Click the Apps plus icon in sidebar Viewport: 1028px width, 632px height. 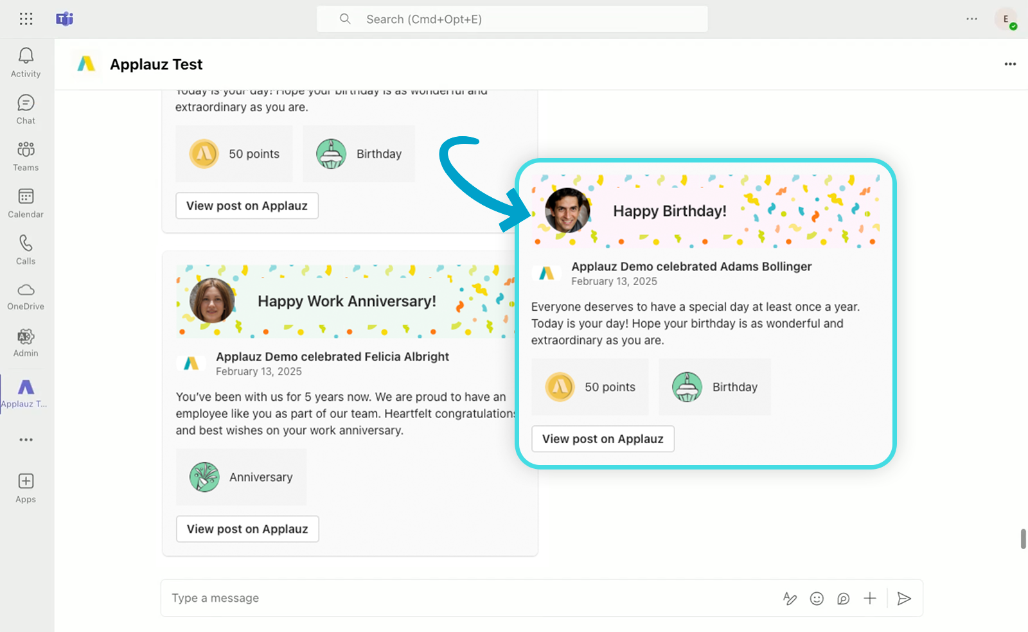pos(26,482)
